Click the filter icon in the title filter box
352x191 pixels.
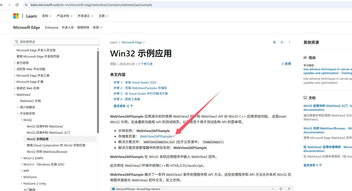coord(16,42)
